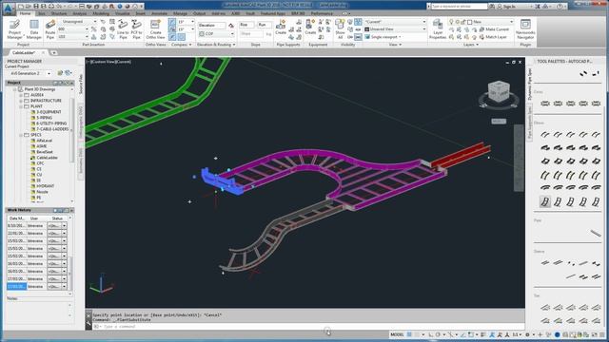Toggle the layer lightbulb on/off icon
Viewport: 609px width, 342px height.
click(451, 22)
